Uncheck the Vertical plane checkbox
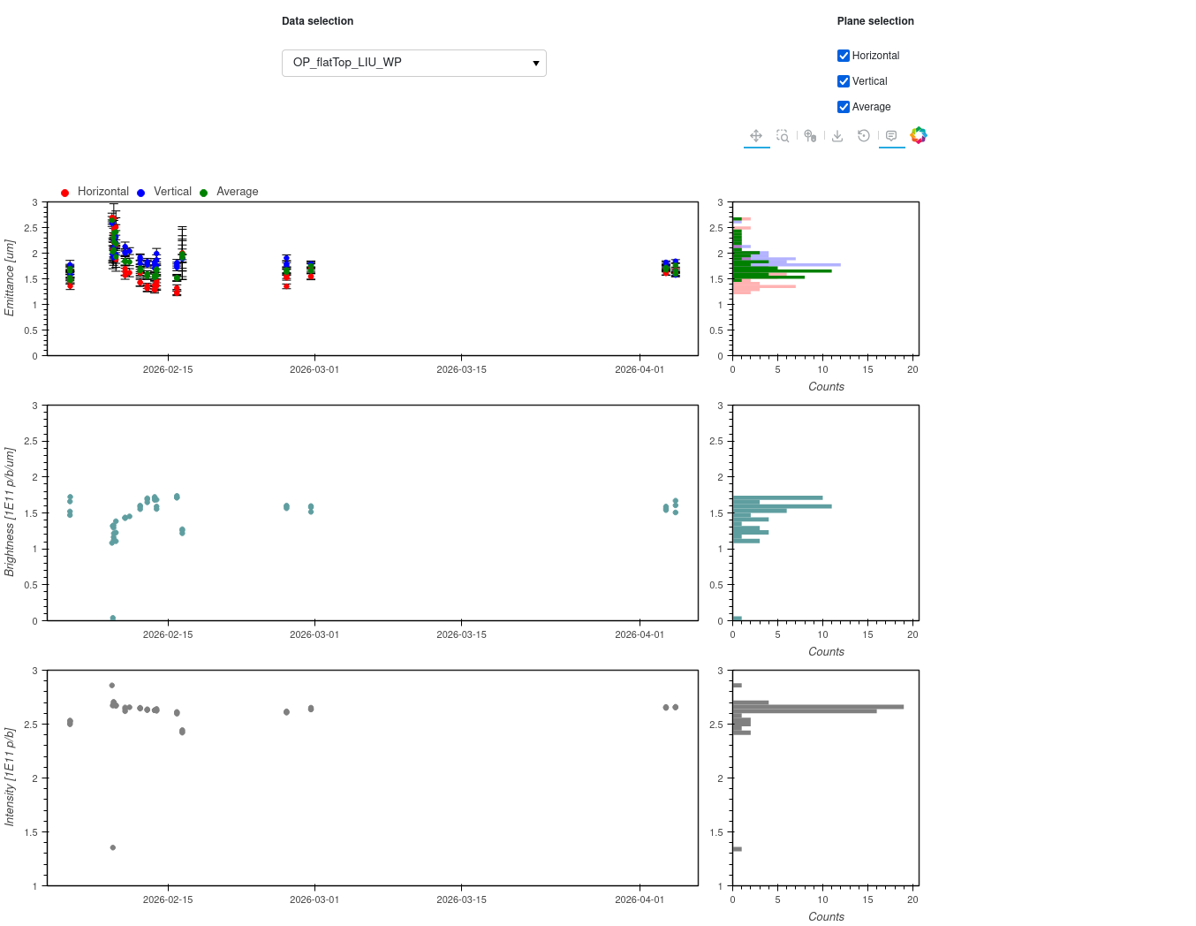 click(x=844, y=81)
